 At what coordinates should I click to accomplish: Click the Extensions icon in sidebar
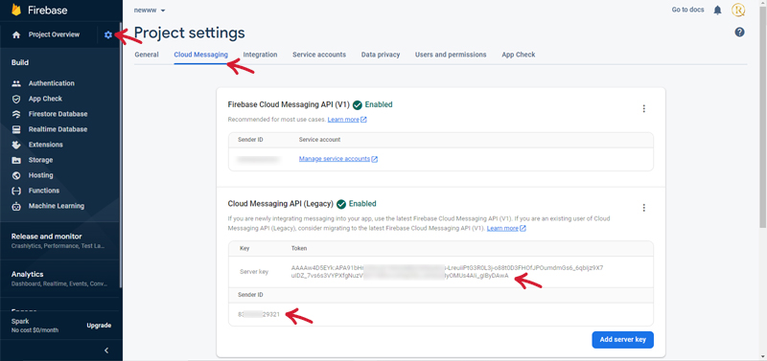tap(16, 145)
